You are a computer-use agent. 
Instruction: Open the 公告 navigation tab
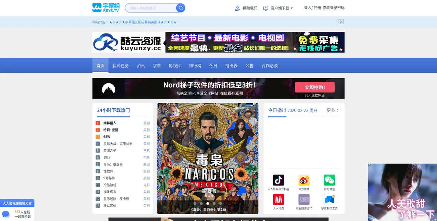(x=249, y=66)
